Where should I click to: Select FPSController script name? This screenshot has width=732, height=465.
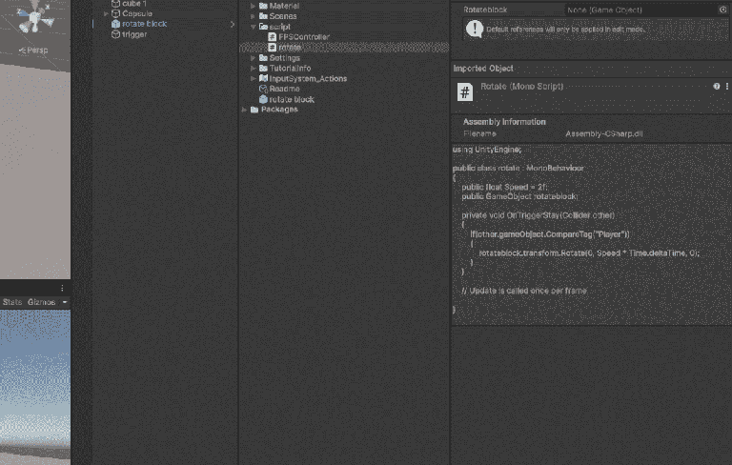304,37
